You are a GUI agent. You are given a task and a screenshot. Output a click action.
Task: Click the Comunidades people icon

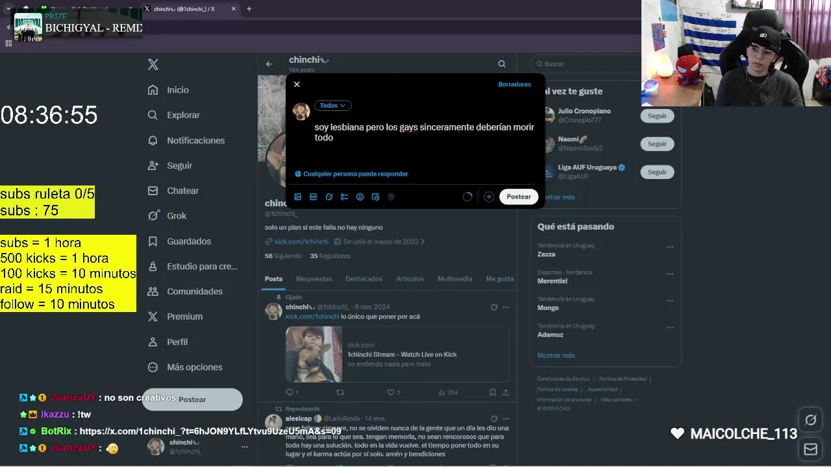pyautogui.click(x=153, y=291)
